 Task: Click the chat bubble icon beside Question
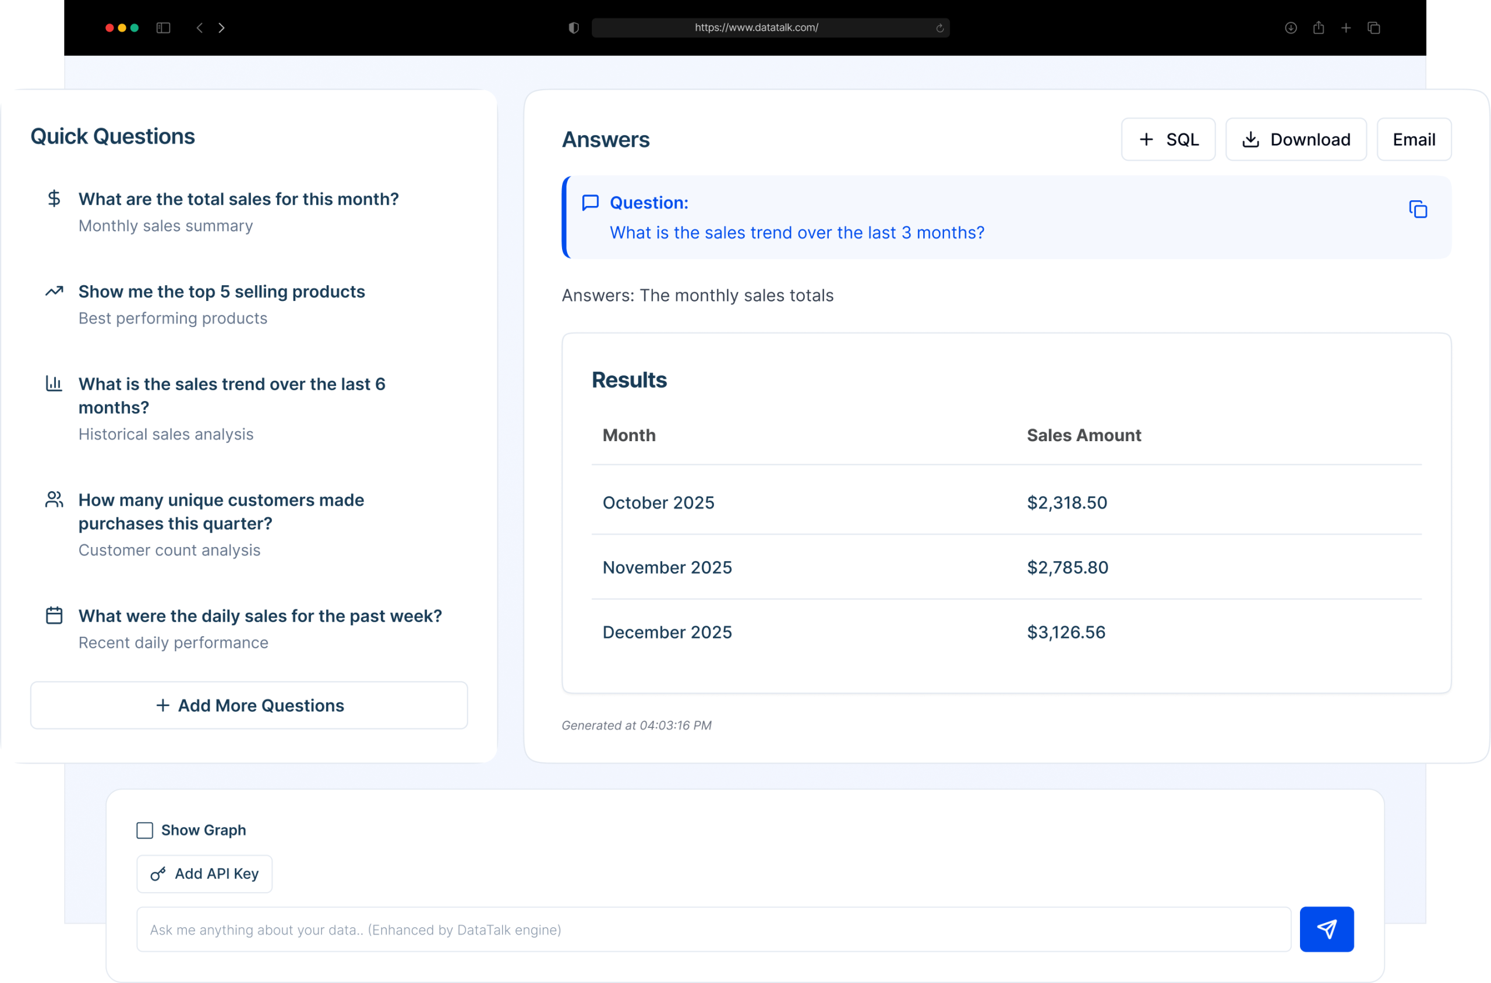(x=589, y=203)
